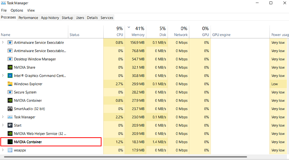Click the Antimalware Service Executable icon with expander
The image size is (289, 163).
tap(10, 42)
